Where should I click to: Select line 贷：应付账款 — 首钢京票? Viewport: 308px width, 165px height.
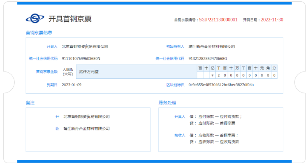(212, 123)
